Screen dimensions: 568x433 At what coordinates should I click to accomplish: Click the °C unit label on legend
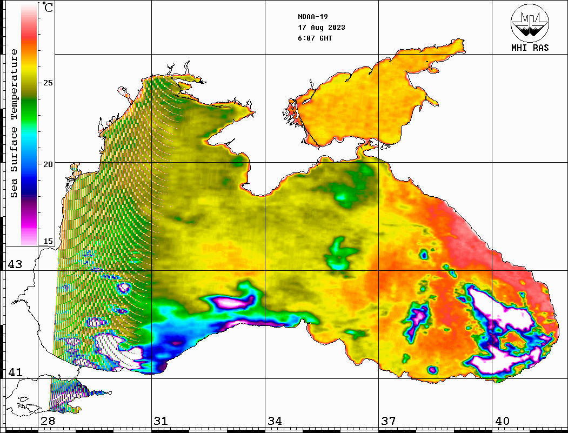[48, 7]
